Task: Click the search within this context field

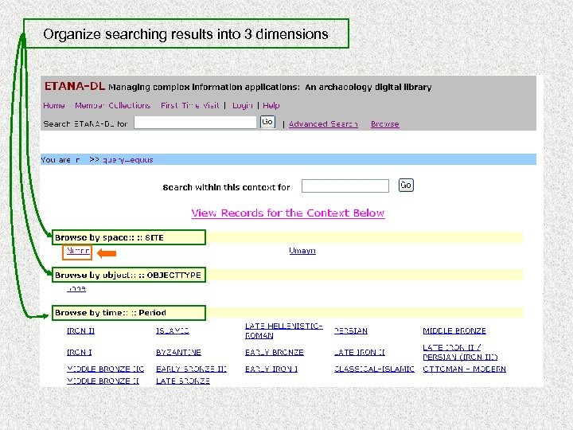Action: point(345,186)
